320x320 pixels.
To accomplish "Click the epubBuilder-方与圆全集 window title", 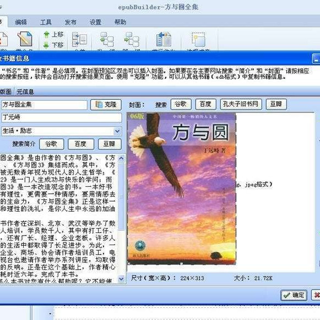I will [159, 7].
